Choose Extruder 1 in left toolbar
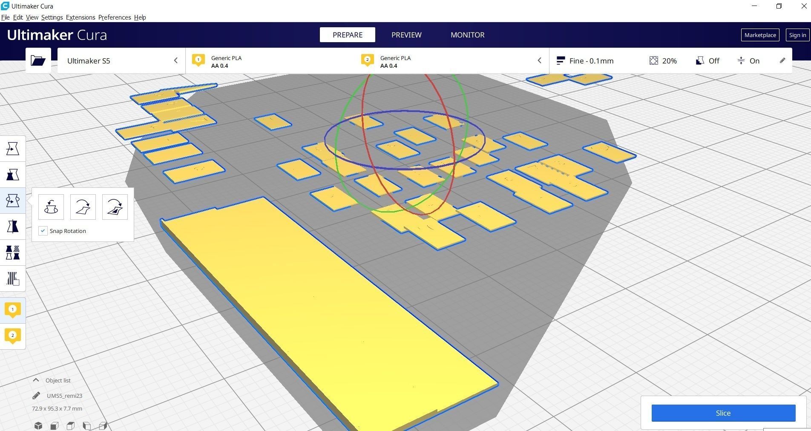The width and height of the screenshot is (811, 431). click(x=13, y=310)
